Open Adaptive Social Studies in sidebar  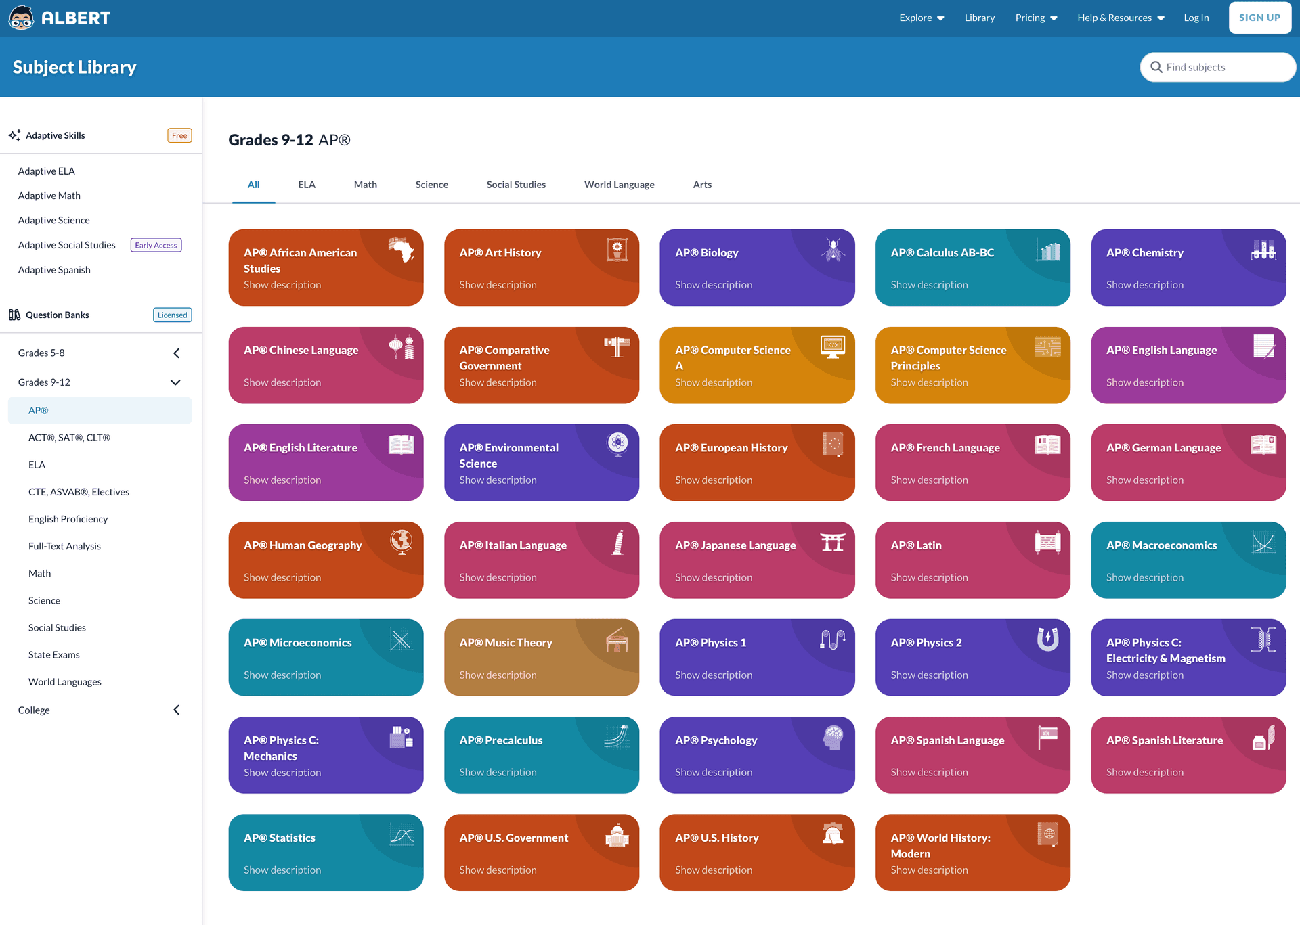coord(67,245)
